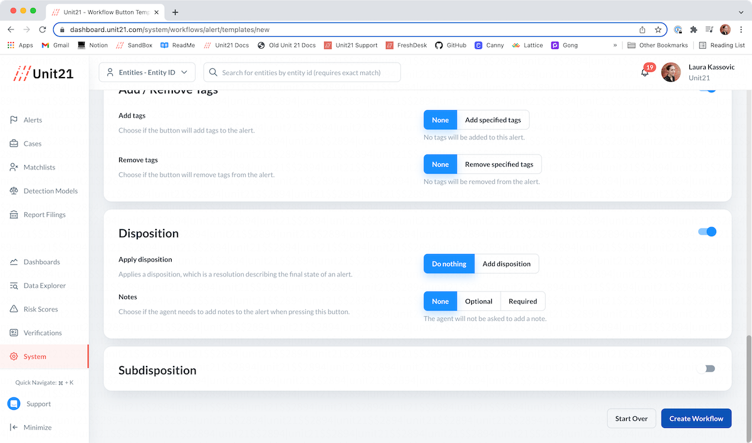Focus the entity search field
The image size is (752, 443).
tap(302, 73)
